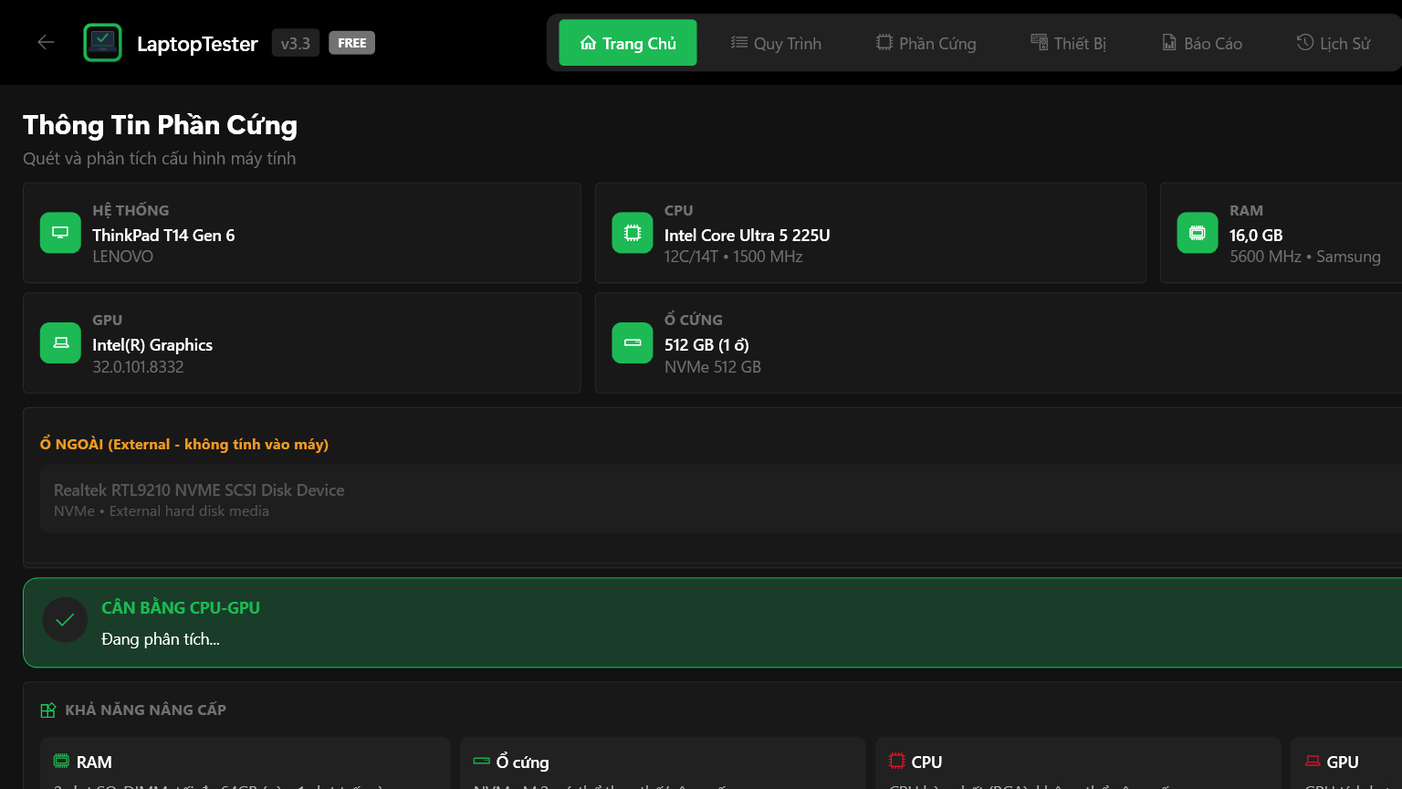Go to the Thiết Bị tab
1402x789 pixels.
point(1068,43)
